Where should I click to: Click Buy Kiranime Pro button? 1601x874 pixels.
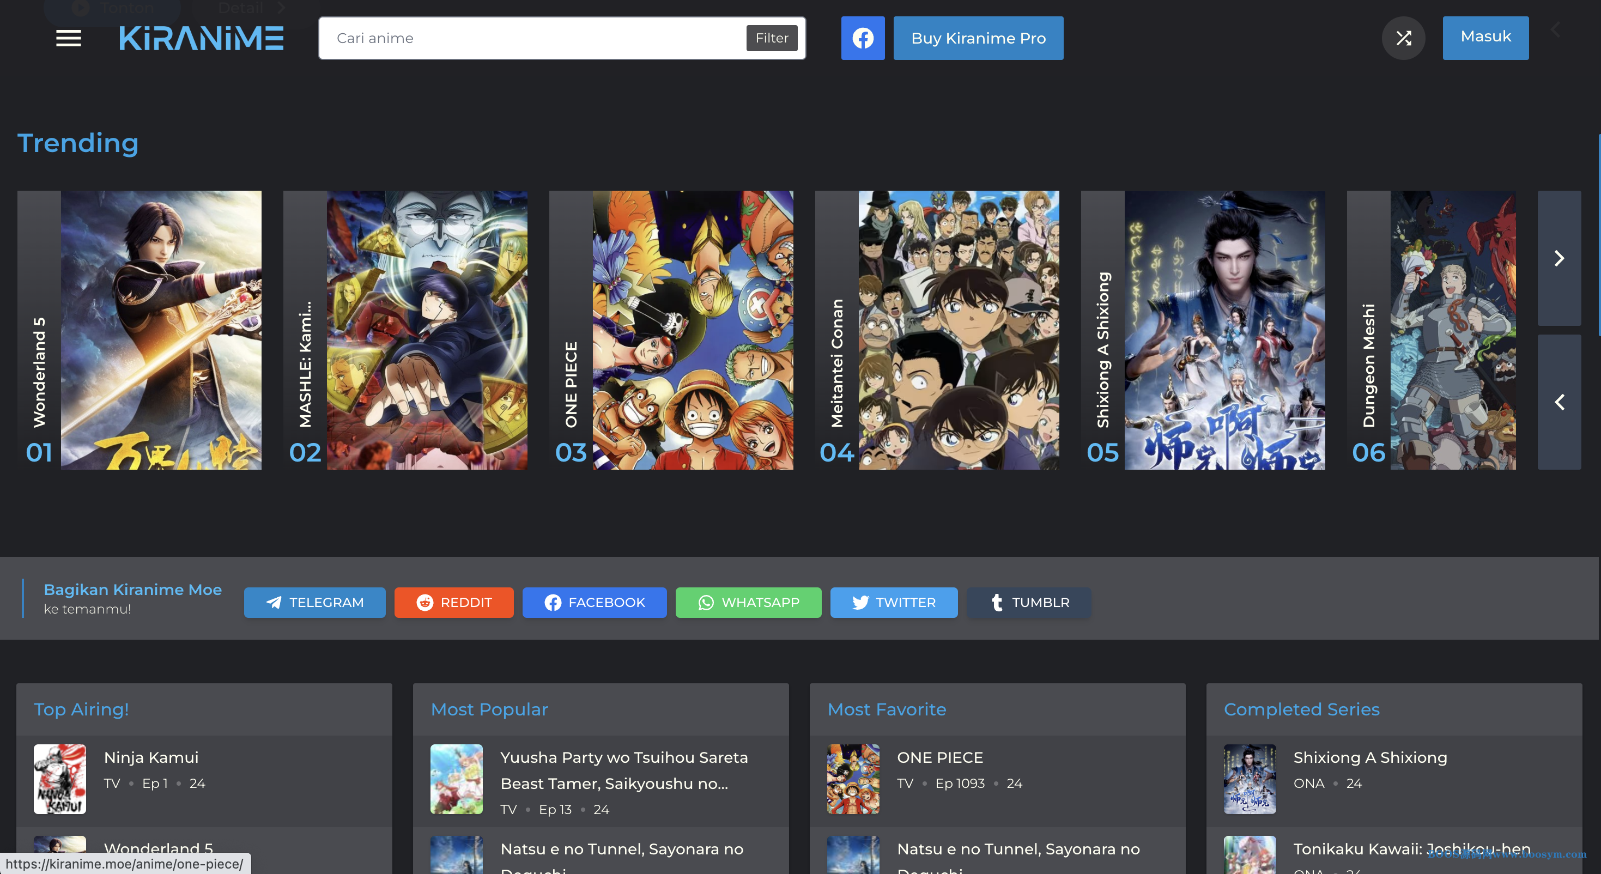coord(978,38)
